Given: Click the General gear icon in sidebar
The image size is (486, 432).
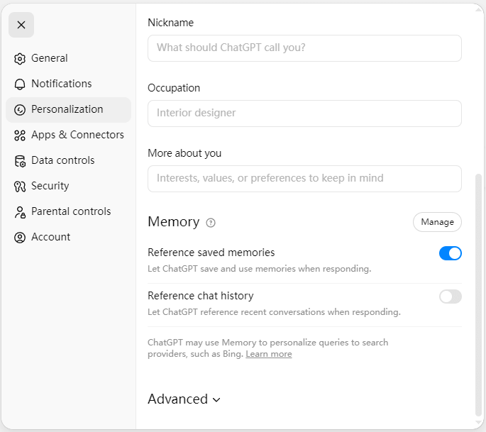Looking at the screenshot, I should click(x=20, y=59).
